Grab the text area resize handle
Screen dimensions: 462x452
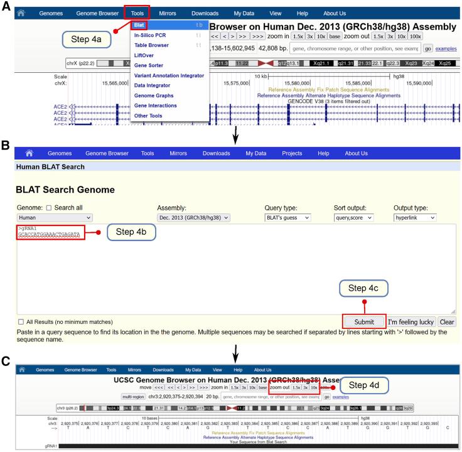coord(453,312)
